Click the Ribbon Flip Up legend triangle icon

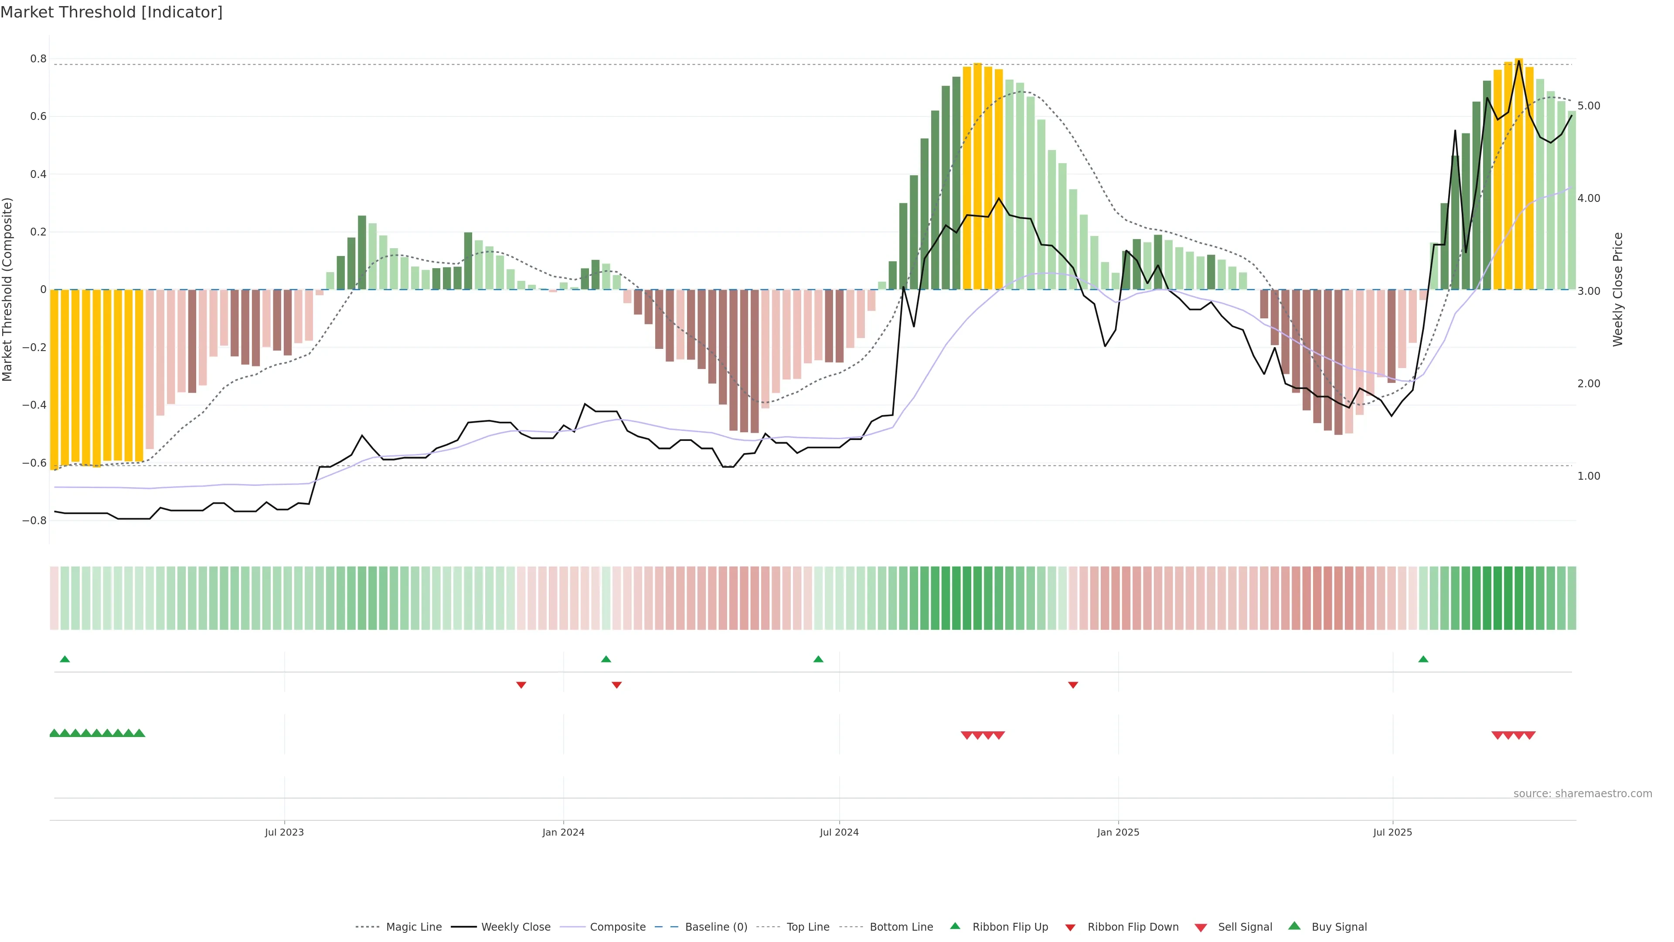point(955,926)
